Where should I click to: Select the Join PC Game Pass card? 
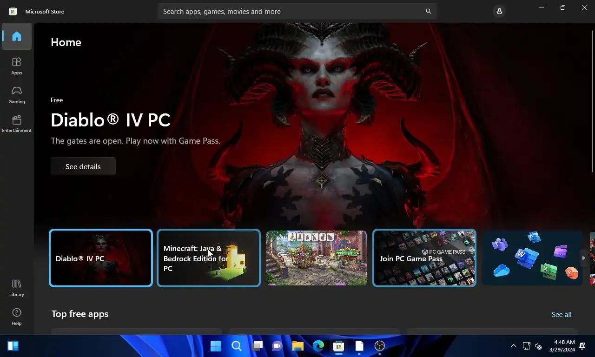424,258
